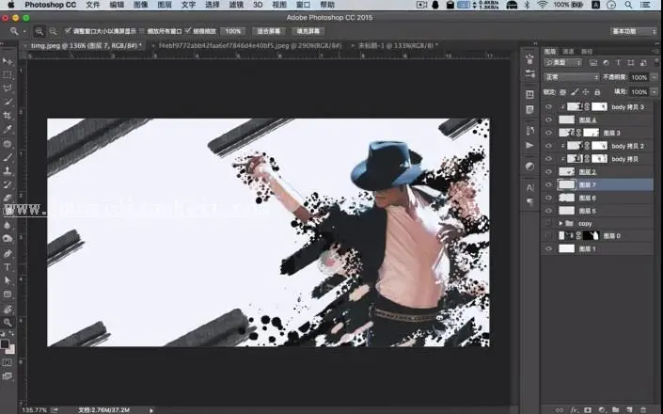
Task: Click zoom-in mode icon in options bar
Action: [39, 31]
